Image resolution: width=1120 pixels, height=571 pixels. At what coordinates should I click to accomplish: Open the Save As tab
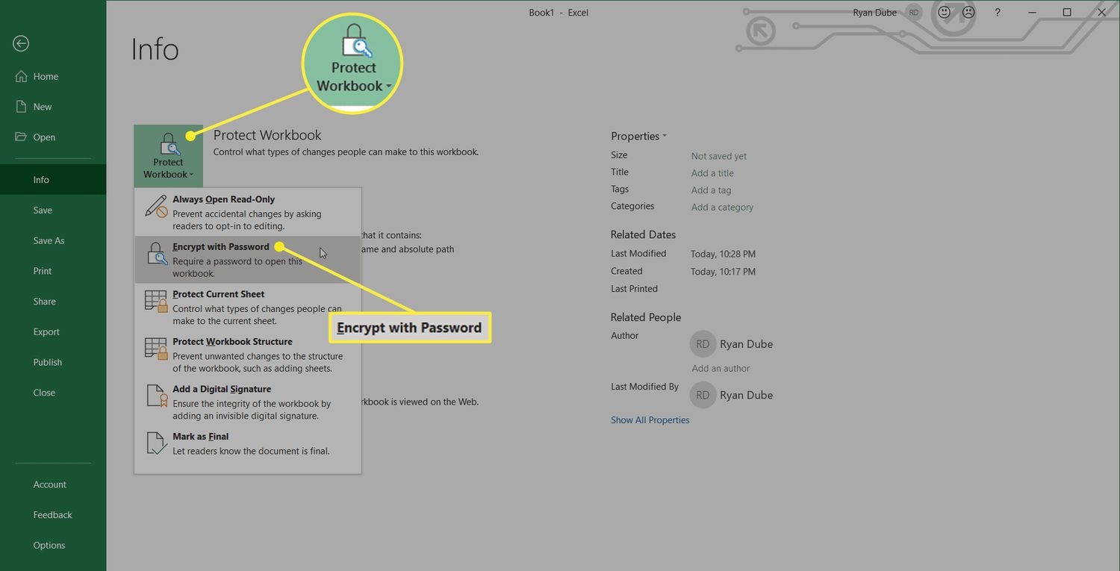[49, 240]
